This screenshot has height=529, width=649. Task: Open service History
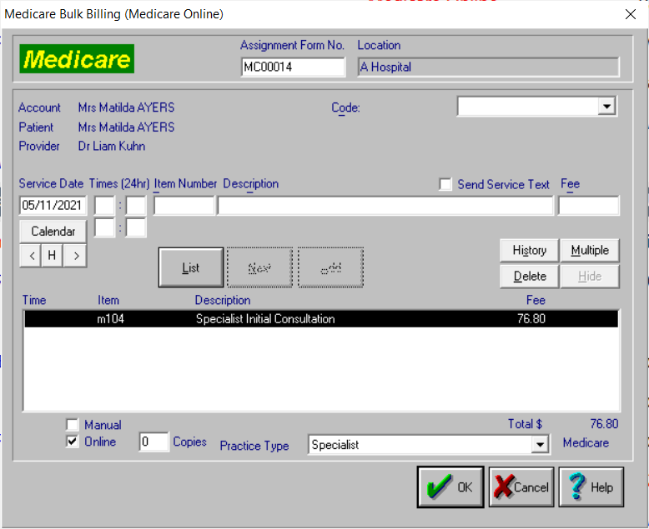pyautogui.click(x=530, y=250)
